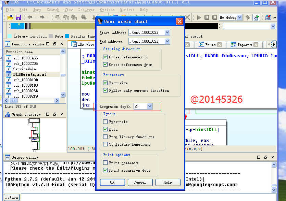Viewport: 286px width, 201px height.
Task: Select ServiceMain in Functions window
Action: pos(24,69)
